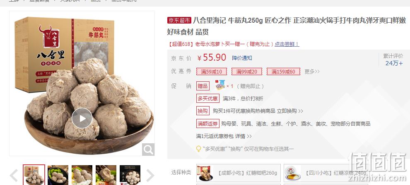410x185 pixels.
Task: Click the lightbulb tip icon
Action: [x=199, y=149]
